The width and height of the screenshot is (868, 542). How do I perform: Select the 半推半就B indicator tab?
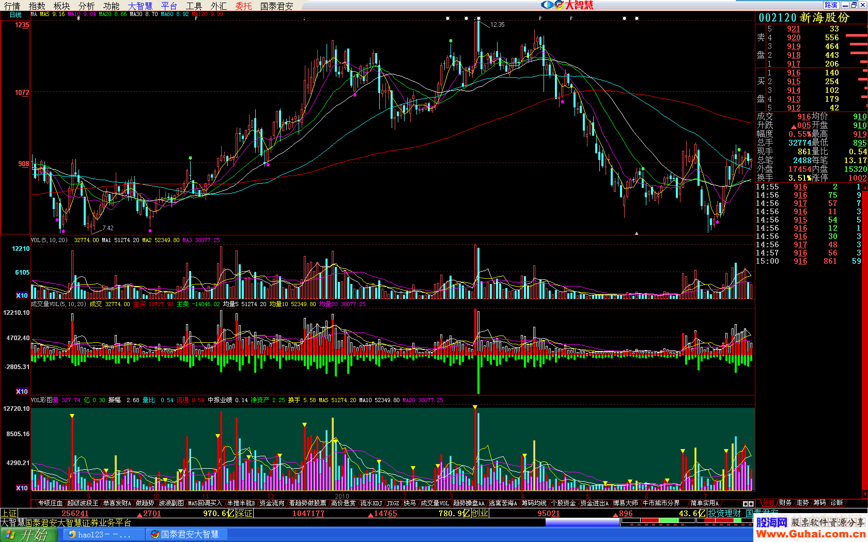241,503
